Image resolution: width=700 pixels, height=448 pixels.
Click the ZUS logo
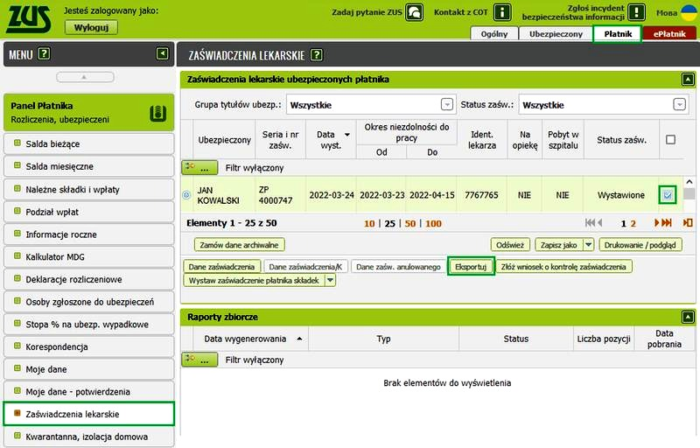[x=29, y=19]
